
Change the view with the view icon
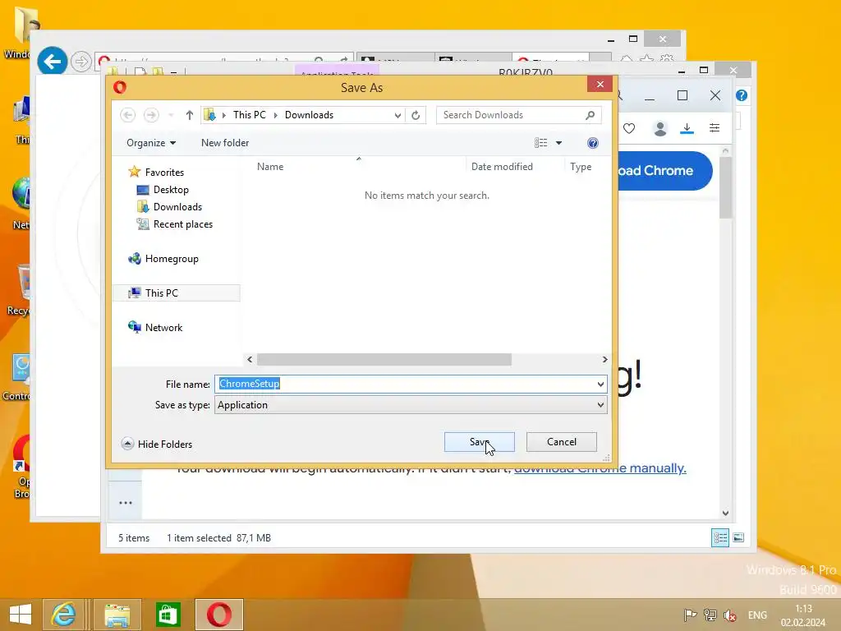(x=540, y=143)
